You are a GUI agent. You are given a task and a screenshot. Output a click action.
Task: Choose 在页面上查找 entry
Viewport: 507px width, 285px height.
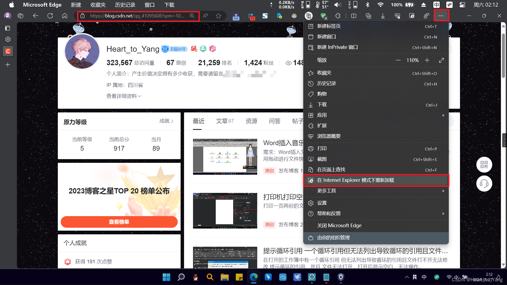pos(376,170)
